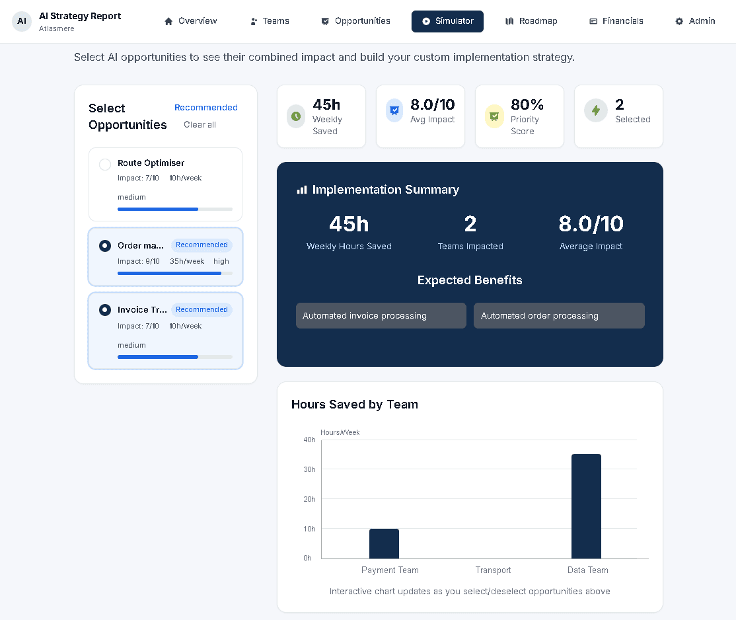This screenshot has height=620, width=736.
Task: Click the Priority Score ribbon icon
Action: pos(494,110)
